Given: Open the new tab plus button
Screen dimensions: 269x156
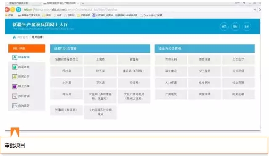Looking at the screenshot, I should pyautogui.click(x=83, y=3).
